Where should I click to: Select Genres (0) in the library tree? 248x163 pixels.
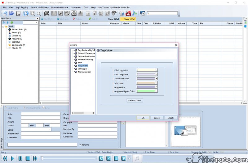tap(16, 36)
